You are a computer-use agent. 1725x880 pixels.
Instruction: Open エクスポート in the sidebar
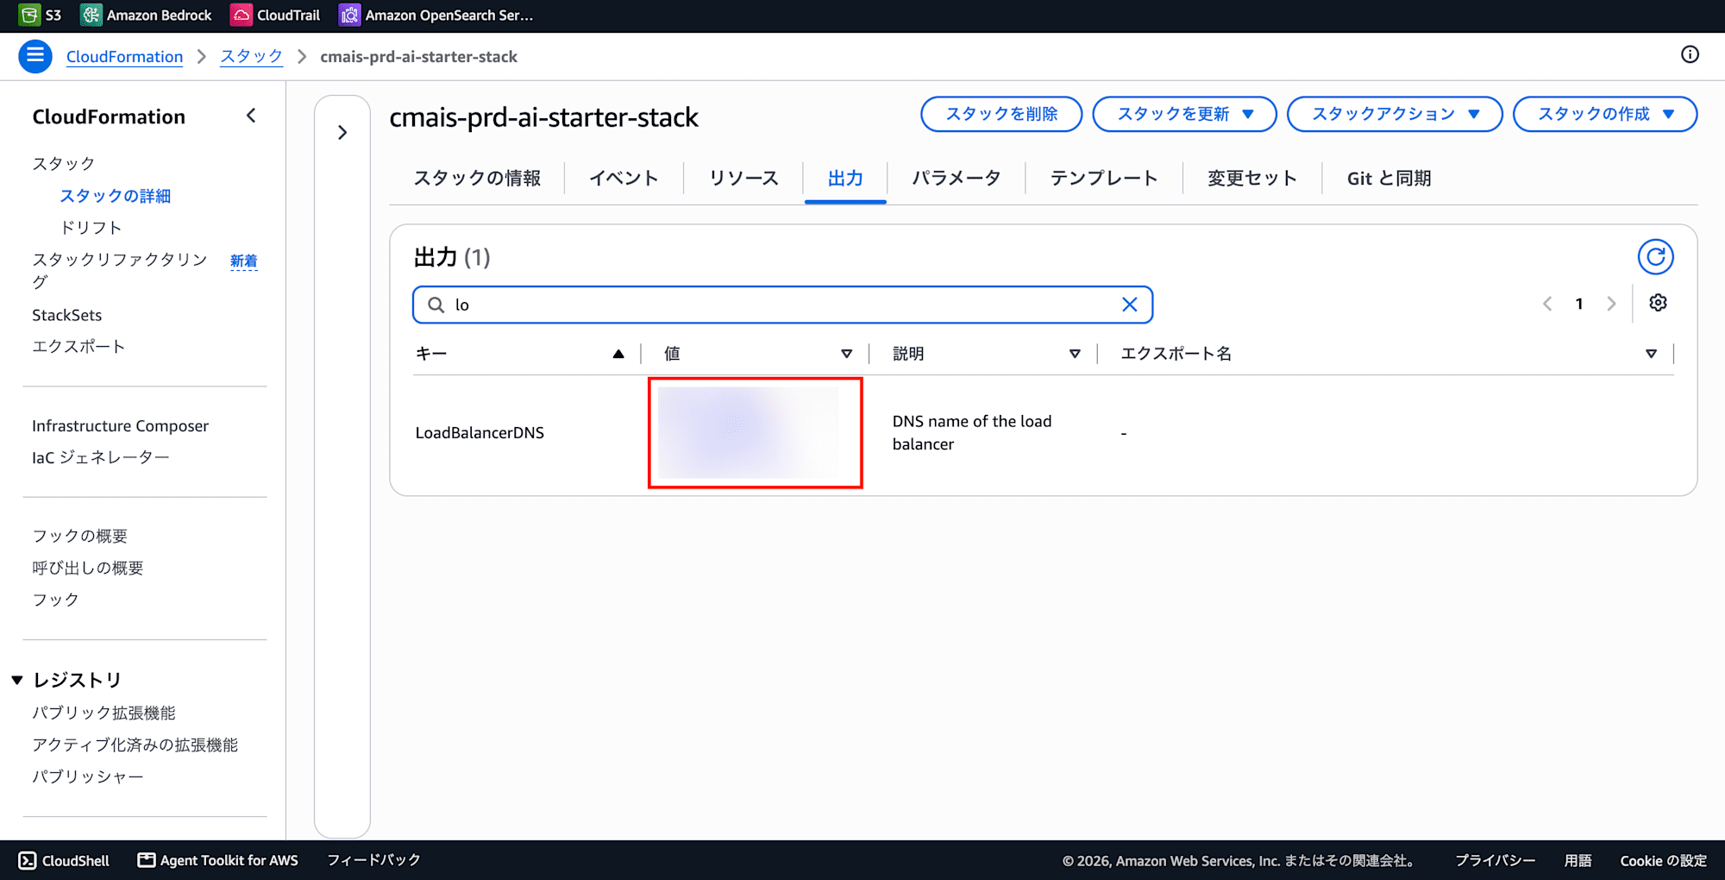point(78,347)
